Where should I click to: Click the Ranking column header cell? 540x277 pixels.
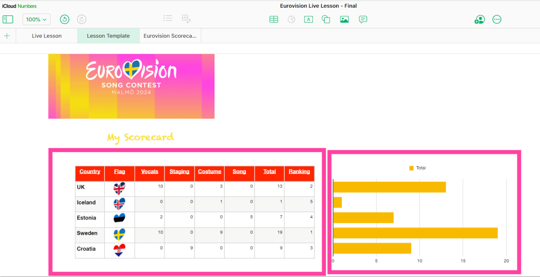299,172
